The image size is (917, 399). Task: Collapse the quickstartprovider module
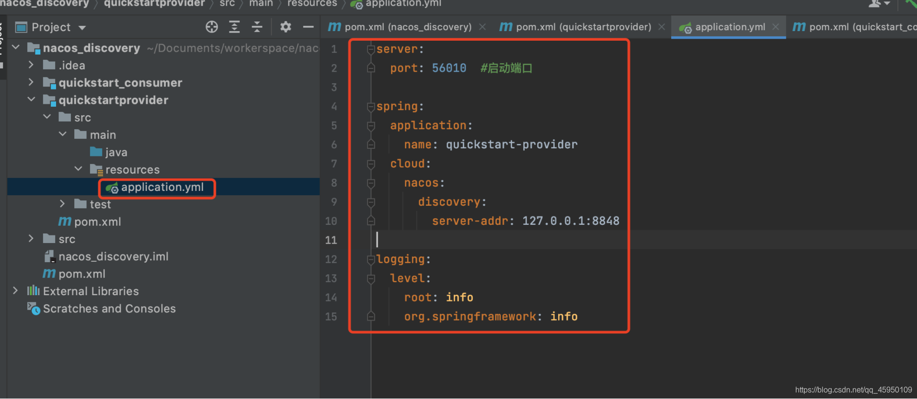tap(31, 100)
